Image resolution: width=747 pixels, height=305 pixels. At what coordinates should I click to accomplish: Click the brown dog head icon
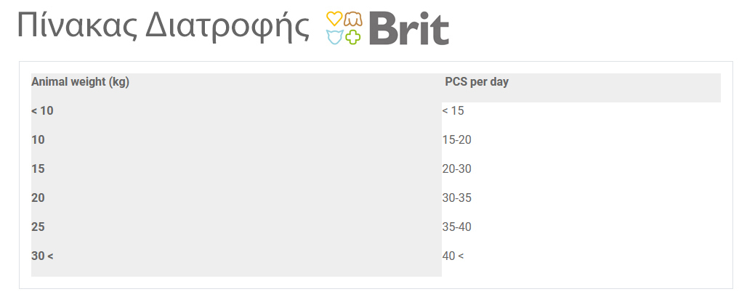coord(353,19)
